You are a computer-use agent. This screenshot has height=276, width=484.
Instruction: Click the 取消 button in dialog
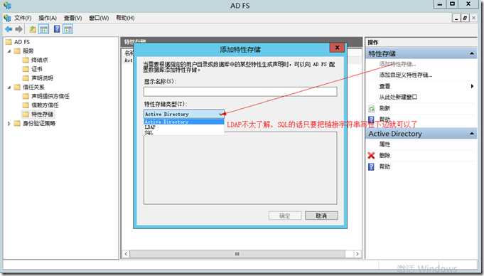pyautogui.click(x=321, y=216)
